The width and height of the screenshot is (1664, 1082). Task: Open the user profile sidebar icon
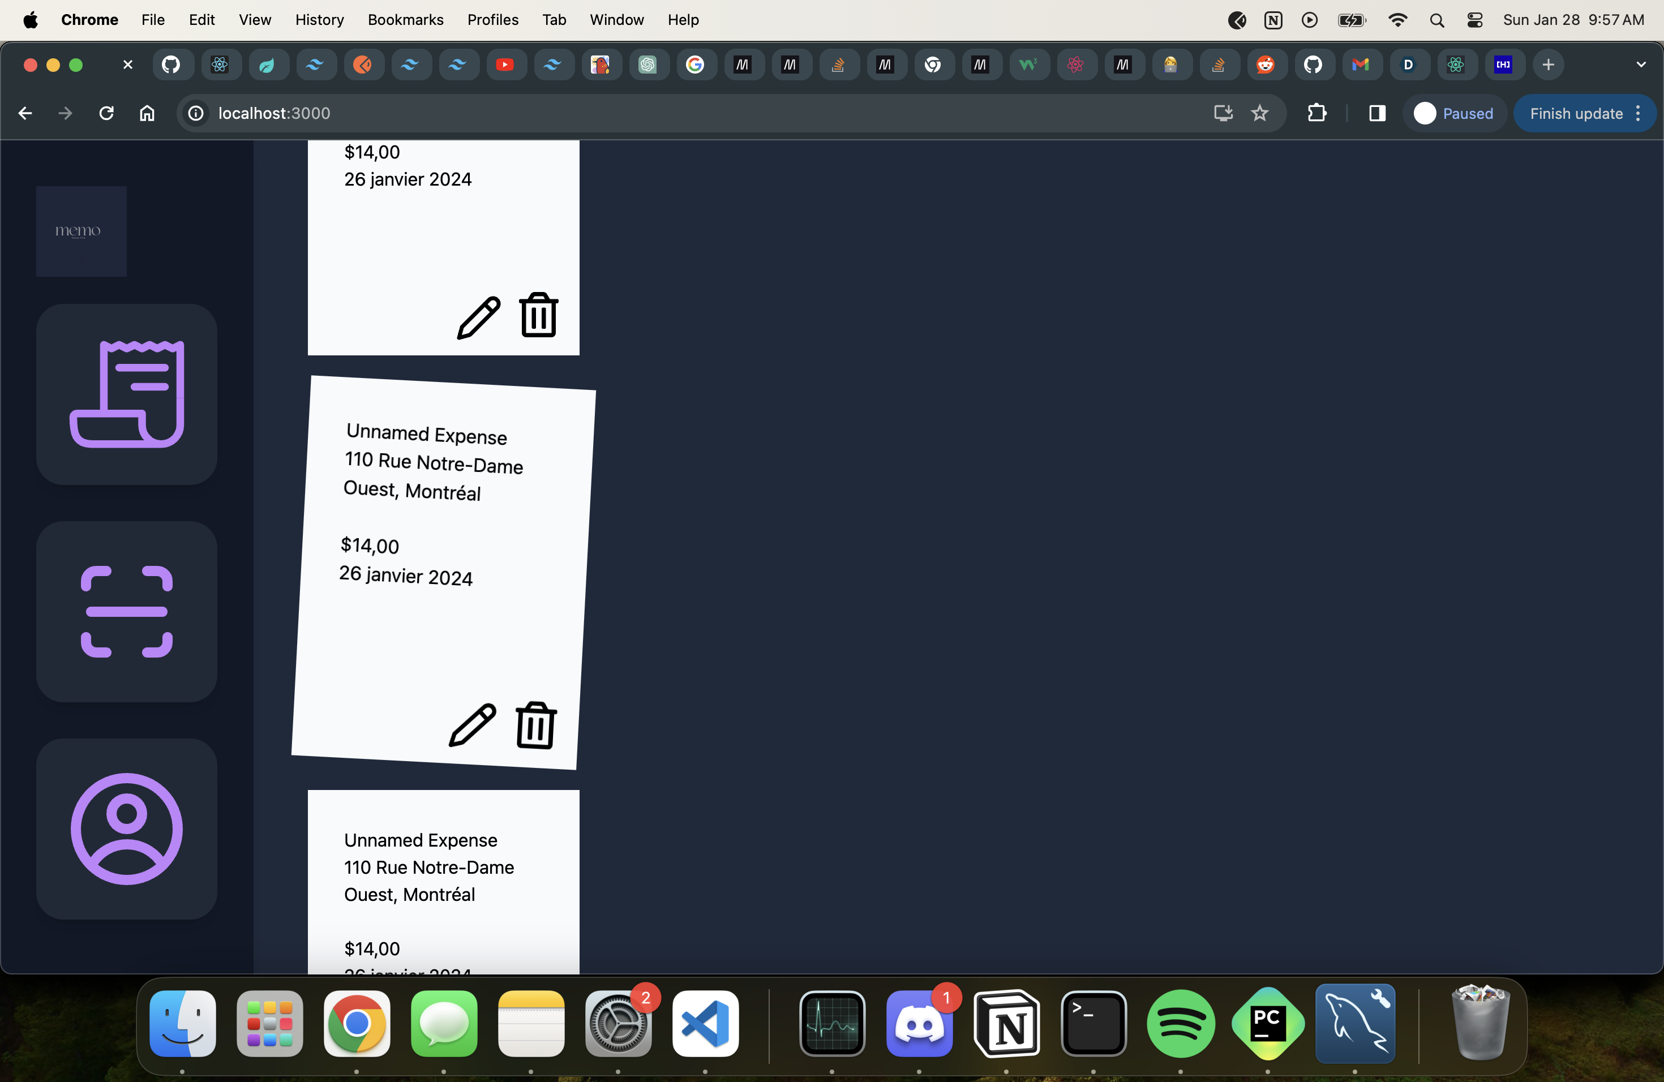click(127, 829)
